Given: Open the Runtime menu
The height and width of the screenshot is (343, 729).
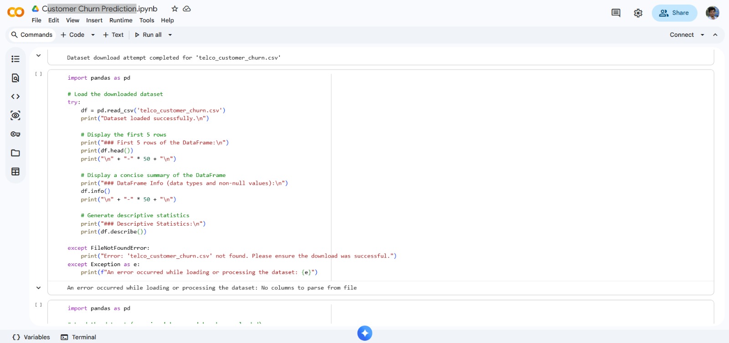Looking at the screenshot, I should 121,20.
